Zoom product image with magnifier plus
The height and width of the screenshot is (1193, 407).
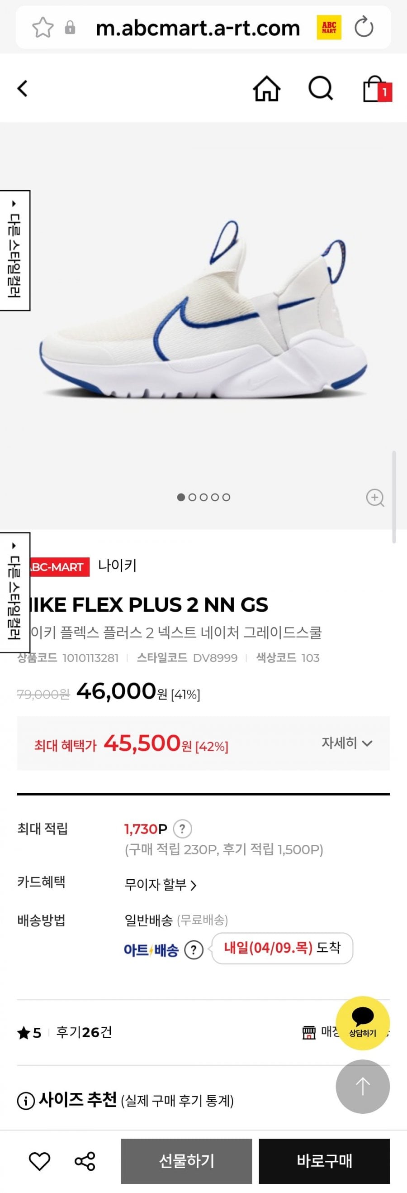[x=374, y=498]
